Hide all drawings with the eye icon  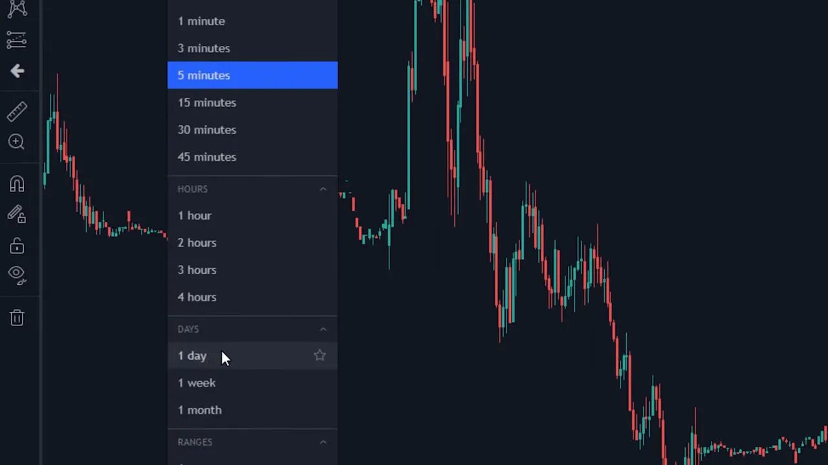[x=17, y=273]
